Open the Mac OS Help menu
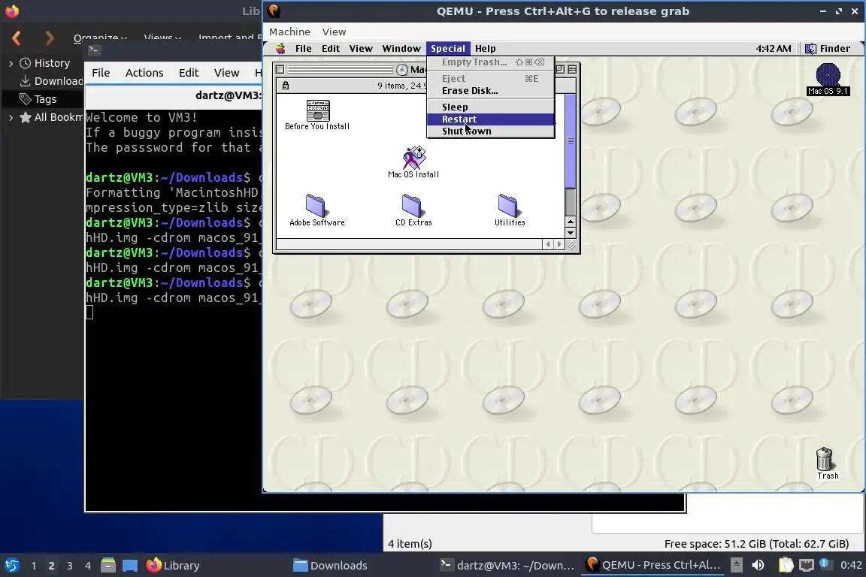Image resolution: width=866 pixels, height=577 pixels. pyautogui.click(x=486, y=49)
